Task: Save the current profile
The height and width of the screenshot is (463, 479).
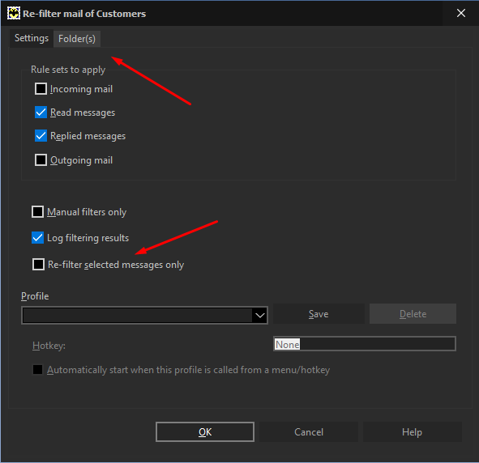Action: click(319, 313)
